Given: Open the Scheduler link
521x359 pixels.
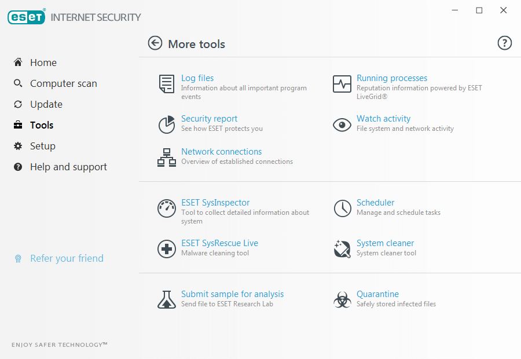Looking at the screenshot, I should pyautogui.click(x=375, y=203).
